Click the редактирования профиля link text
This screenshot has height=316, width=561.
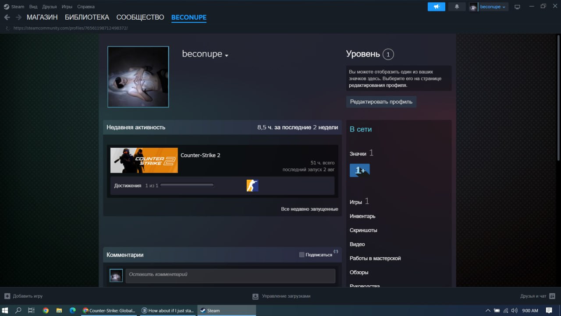coord(378,85)
